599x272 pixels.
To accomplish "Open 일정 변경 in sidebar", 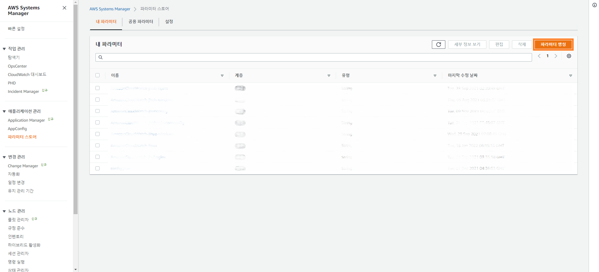I will (x=16, y=182).
